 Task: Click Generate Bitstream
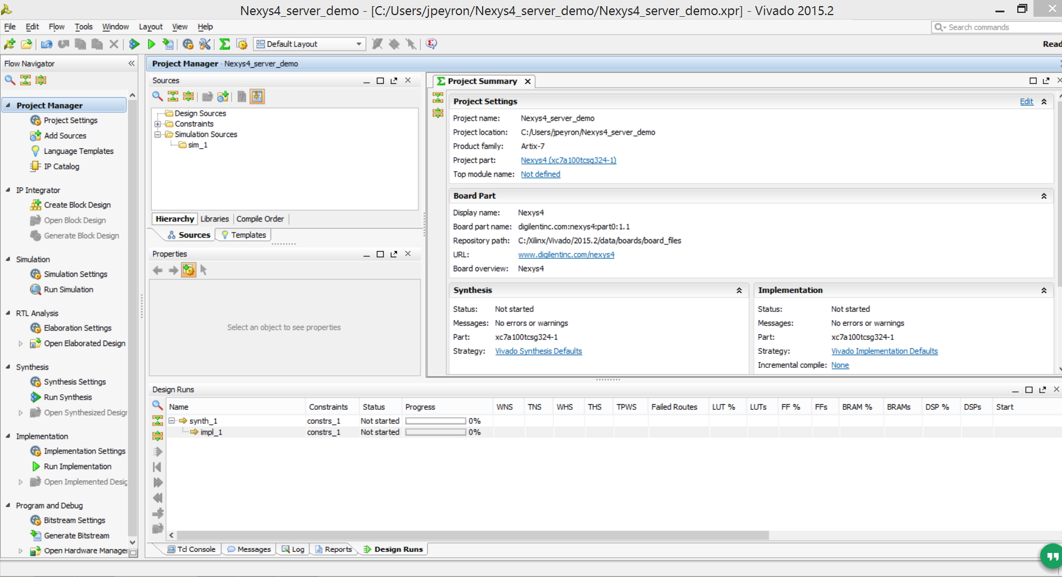(77, 536)
